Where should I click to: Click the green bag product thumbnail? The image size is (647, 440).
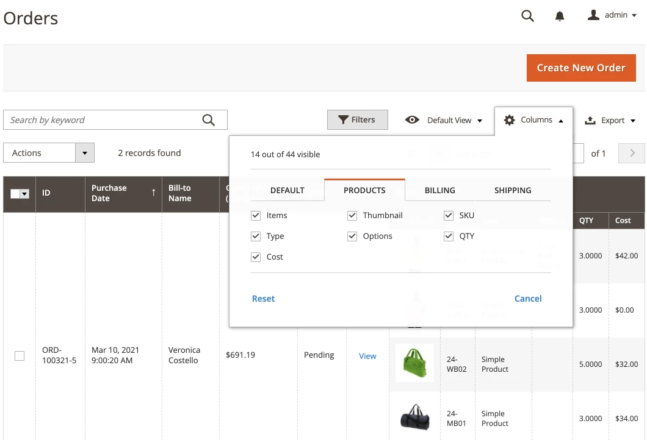point(414,363)
